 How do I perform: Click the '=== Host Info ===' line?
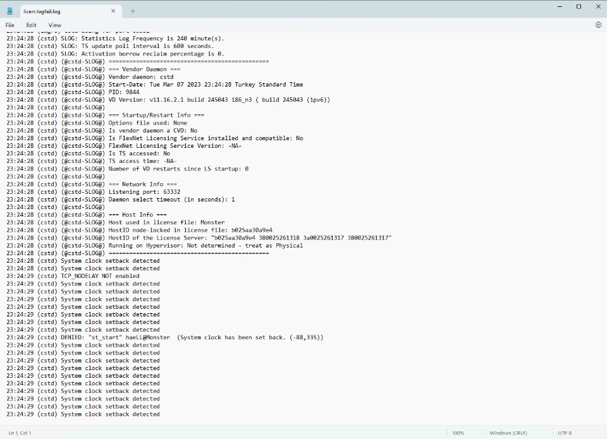(x=87, y=215)
